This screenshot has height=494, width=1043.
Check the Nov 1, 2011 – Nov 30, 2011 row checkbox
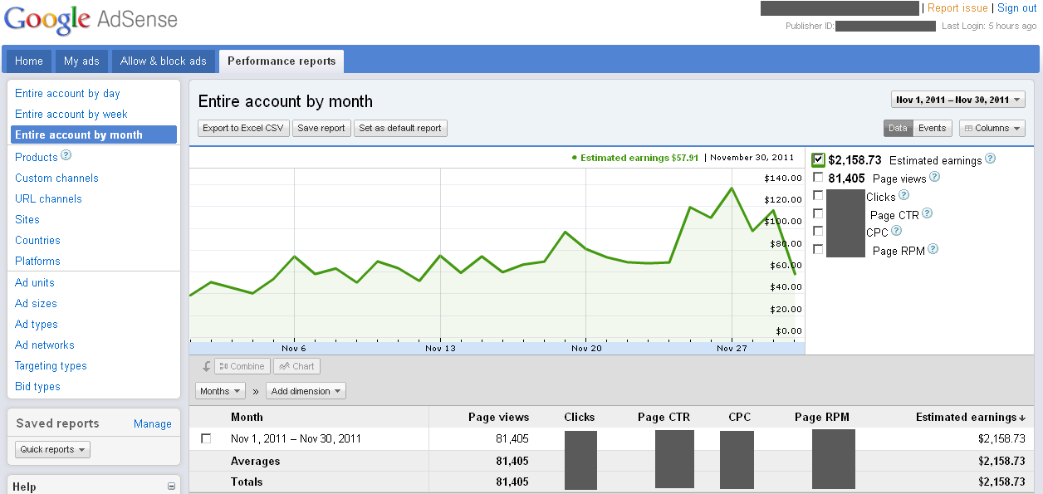(x=206, y=438)
